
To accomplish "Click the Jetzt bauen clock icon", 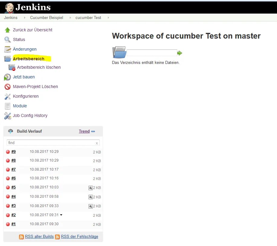I will click(x=7, y=77).
